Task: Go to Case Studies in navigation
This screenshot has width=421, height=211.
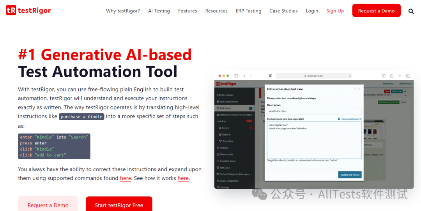Action: (x=283, y=11)
